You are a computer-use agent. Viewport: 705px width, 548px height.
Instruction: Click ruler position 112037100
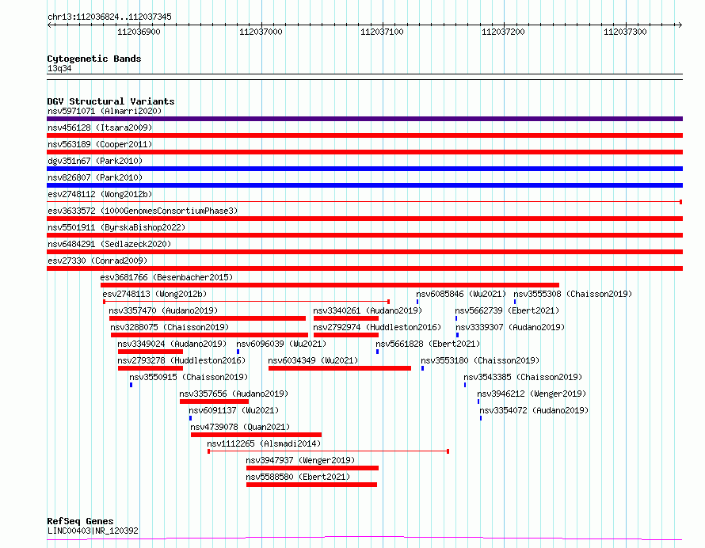tap(382, 32)
